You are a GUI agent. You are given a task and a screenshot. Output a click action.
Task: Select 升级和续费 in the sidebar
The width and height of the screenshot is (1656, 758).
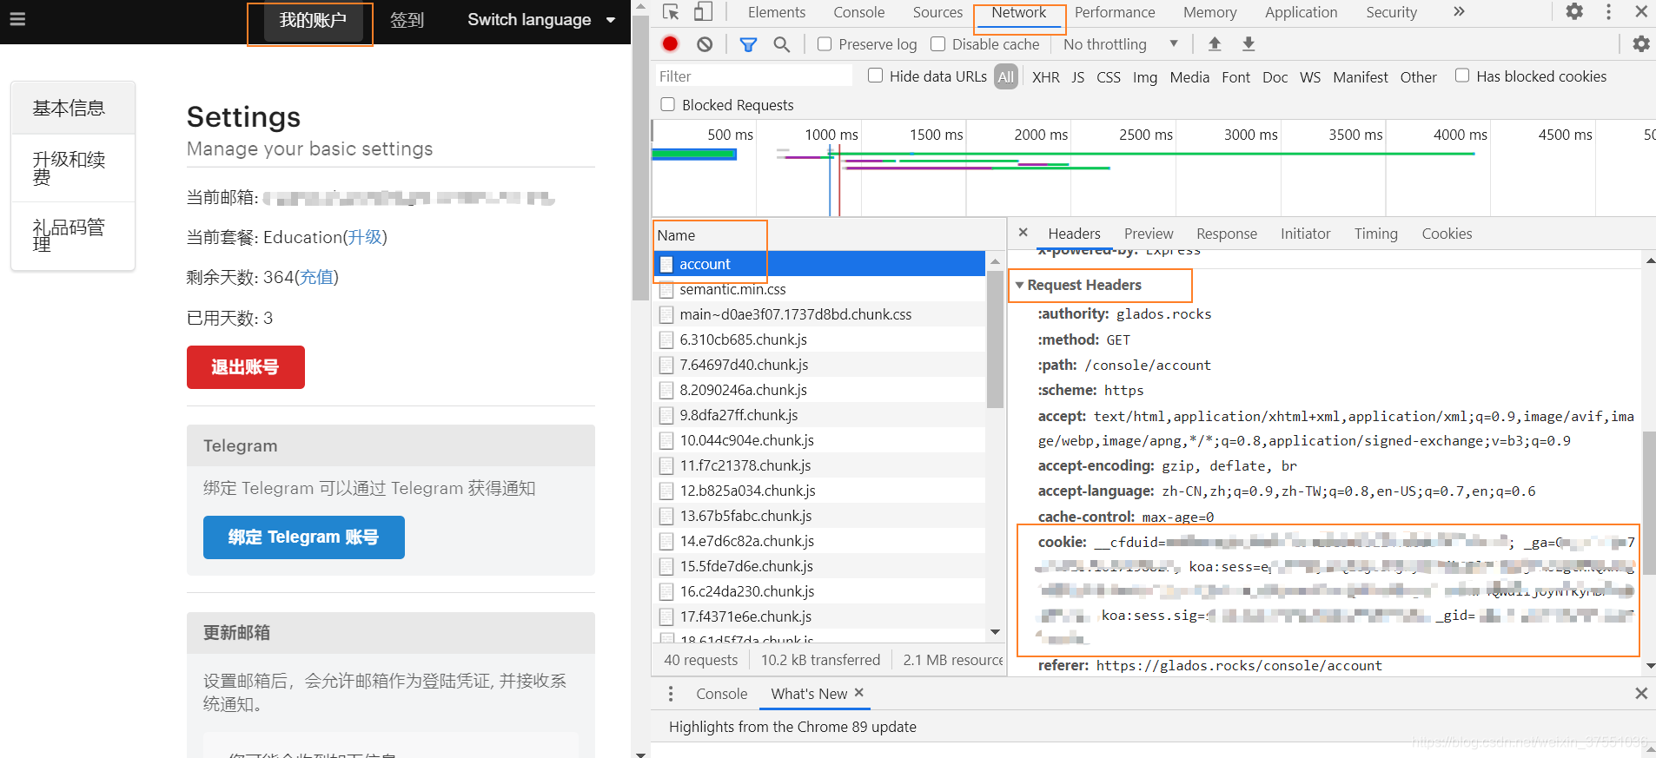[x=73, y=168]
